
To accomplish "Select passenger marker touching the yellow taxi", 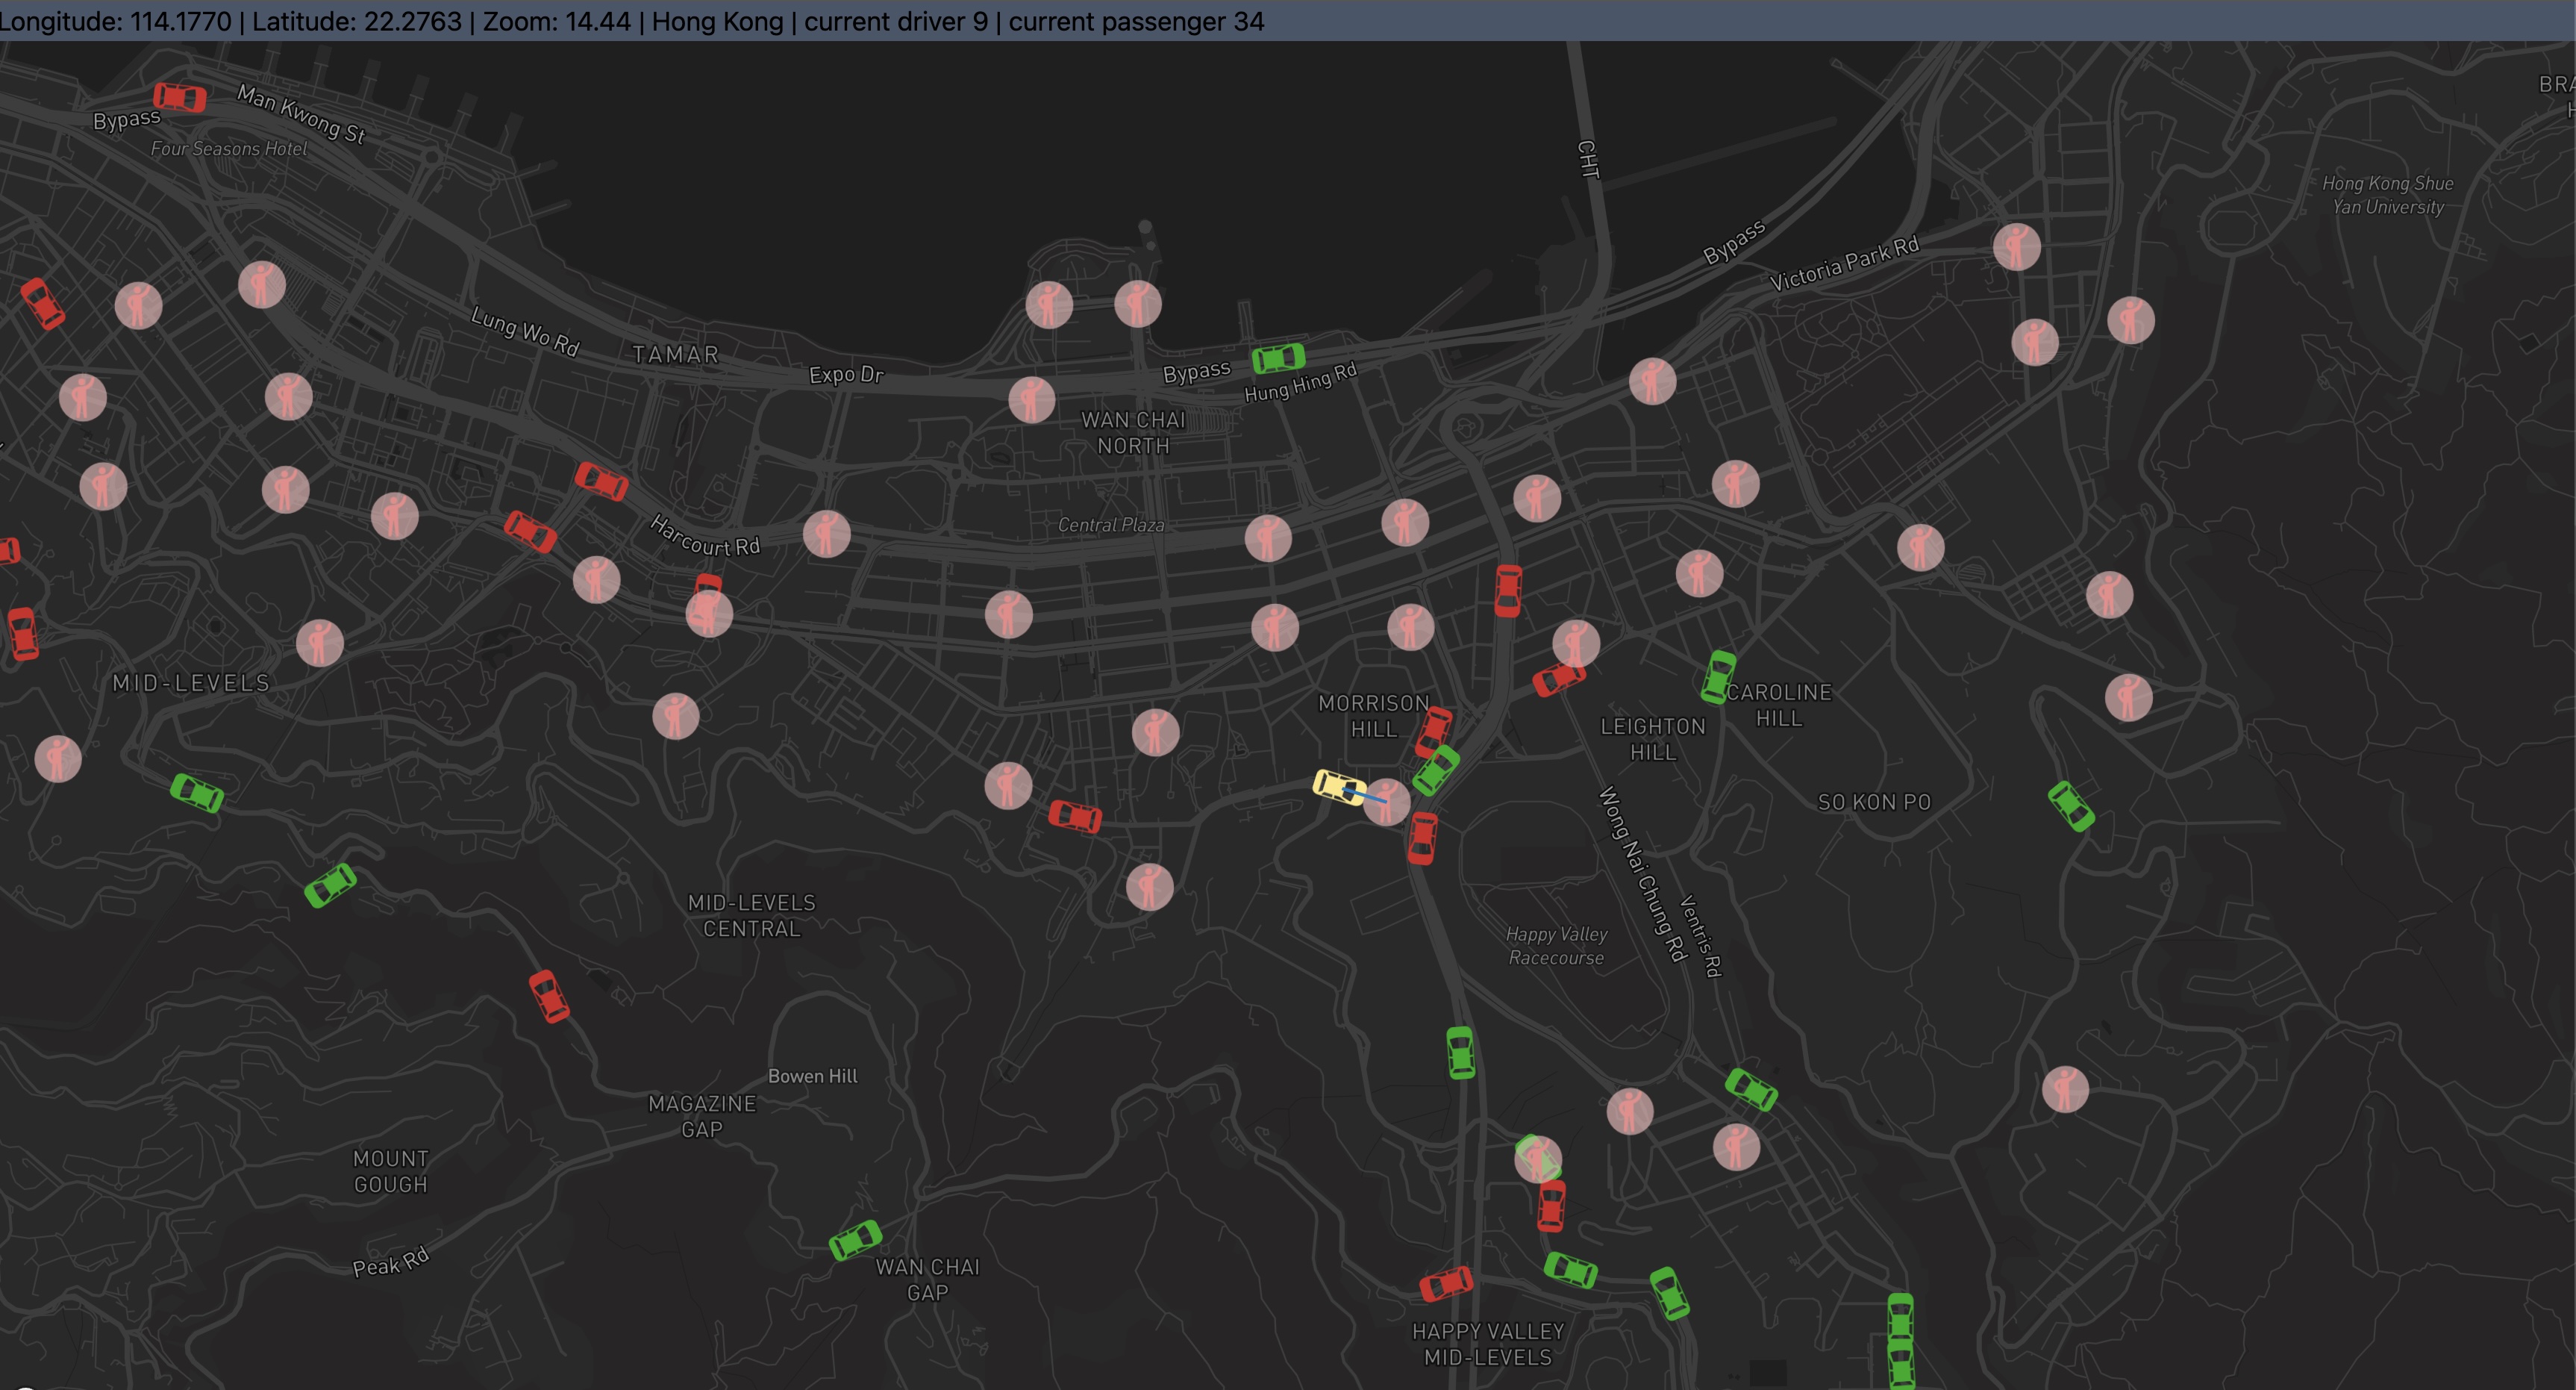I will pos(1387,802).
